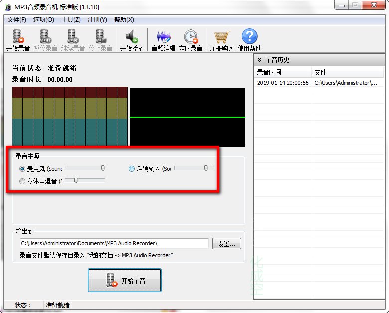Select the 立体声混音 radio button

[x=22, y=181]
